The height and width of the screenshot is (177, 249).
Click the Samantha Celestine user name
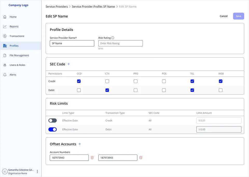pos(21,170)
